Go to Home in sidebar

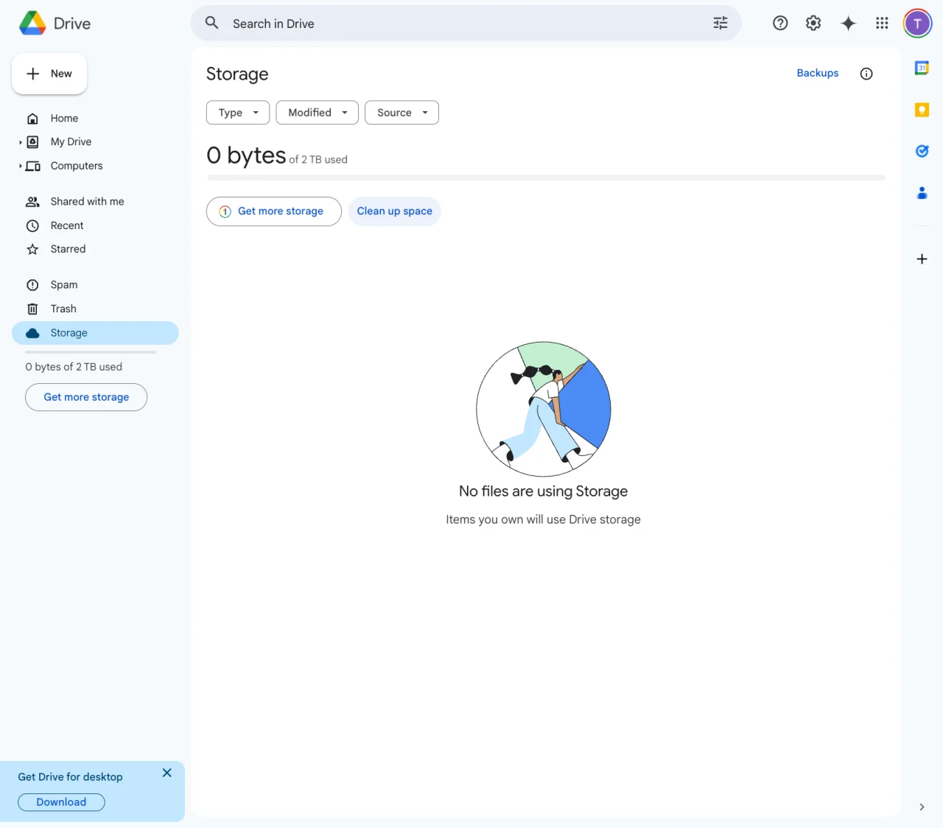[95, 118]
